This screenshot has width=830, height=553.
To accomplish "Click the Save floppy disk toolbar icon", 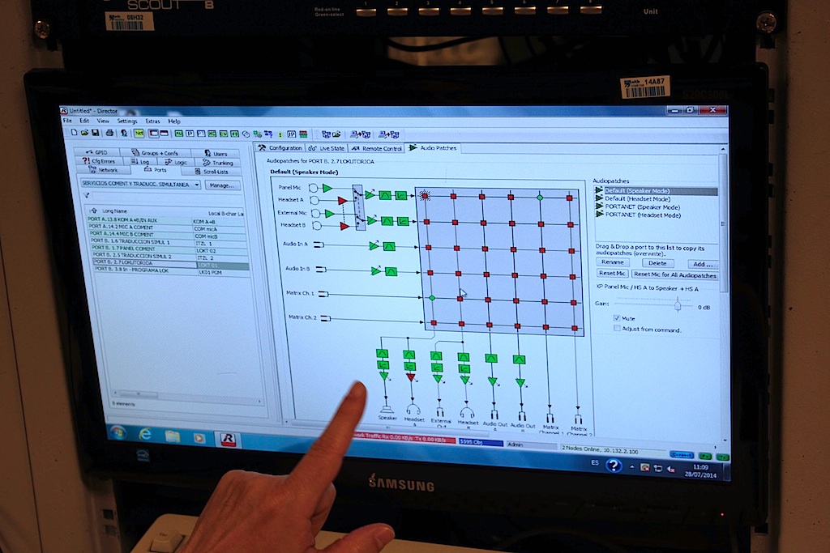I will coord(96,133).
